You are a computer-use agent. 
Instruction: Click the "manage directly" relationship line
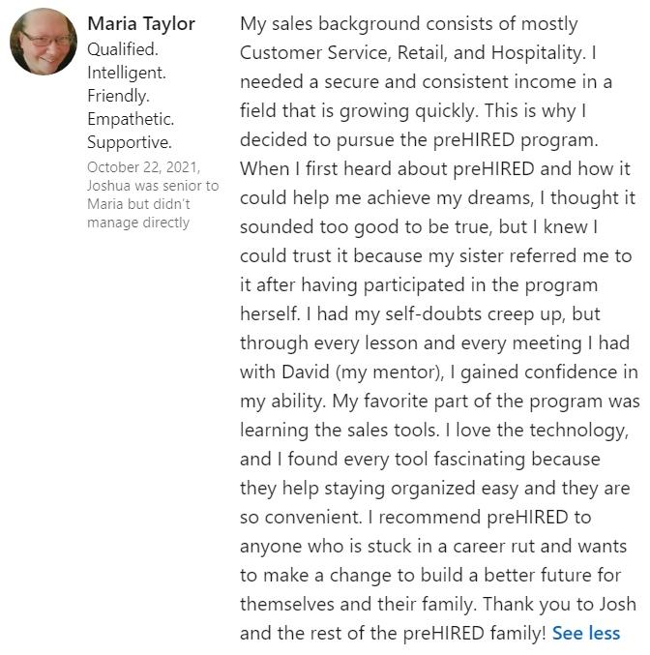[138, 223]
